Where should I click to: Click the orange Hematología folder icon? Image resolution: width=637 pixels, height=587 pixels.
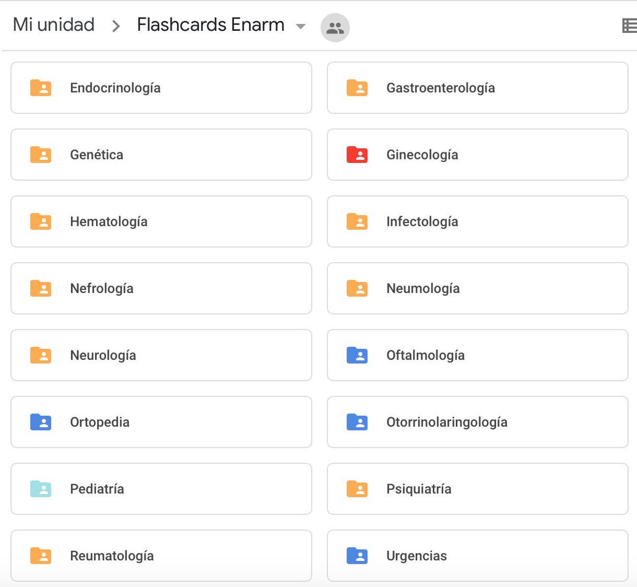(41, 222)
